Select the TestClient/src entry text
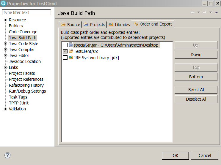 [86, 51]
